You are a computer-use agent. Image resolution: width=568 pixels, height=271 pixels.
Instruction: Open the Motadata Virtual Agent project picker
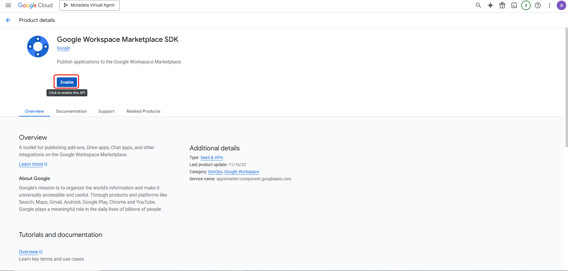pos(89,5)
